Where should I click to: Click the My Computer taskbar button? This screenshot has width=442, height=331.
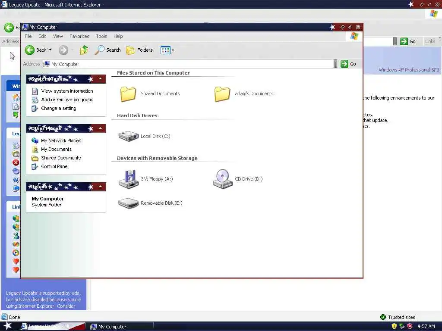(120, 327)
